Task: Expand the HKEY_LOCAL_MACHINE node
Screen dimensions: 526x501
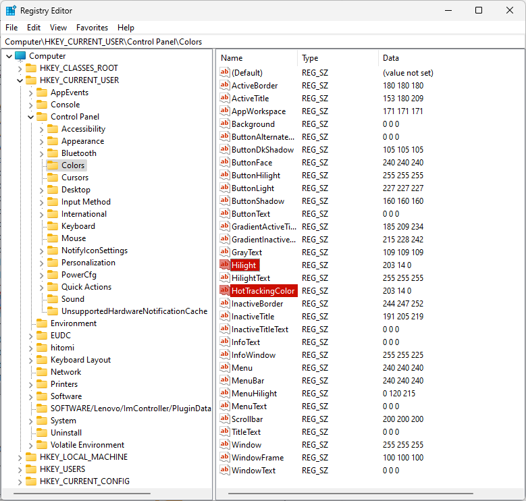Action: point(20,458)
